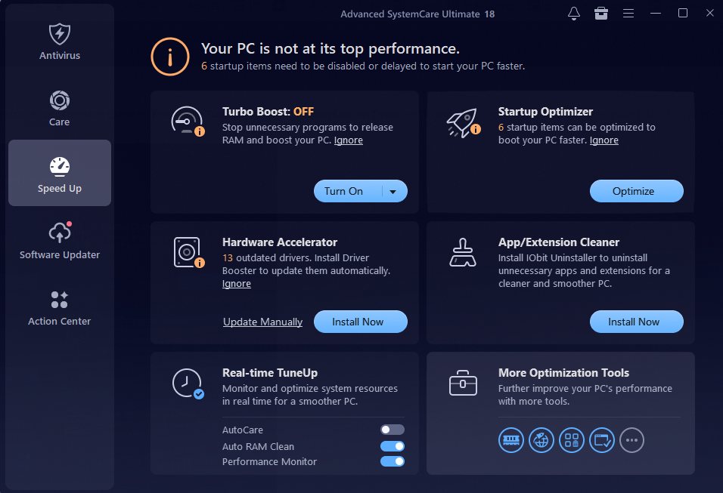The width and height of the screenshot is (723, 493).
Task: Show more tools via ellipsis icon
Action: tap(631, 440)
